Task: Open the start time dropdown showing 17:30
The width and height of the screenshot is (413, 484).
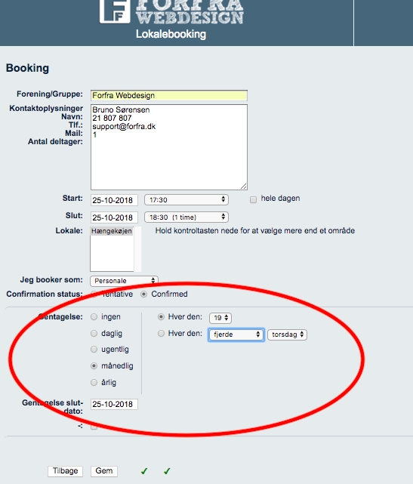Action: (x=186, y=199)
